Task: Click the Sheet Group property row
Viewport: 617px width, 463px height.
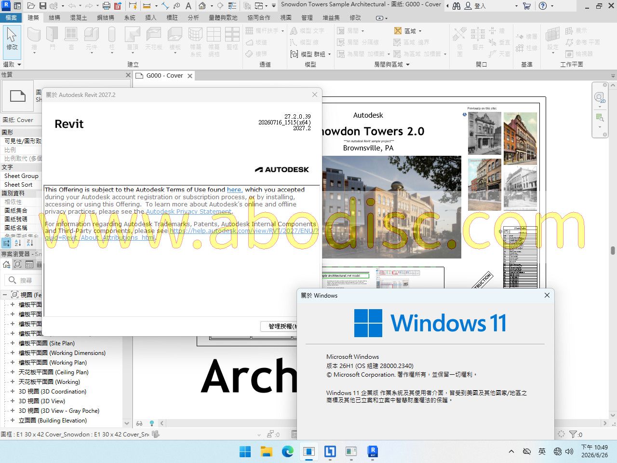Action: point(21,176)
